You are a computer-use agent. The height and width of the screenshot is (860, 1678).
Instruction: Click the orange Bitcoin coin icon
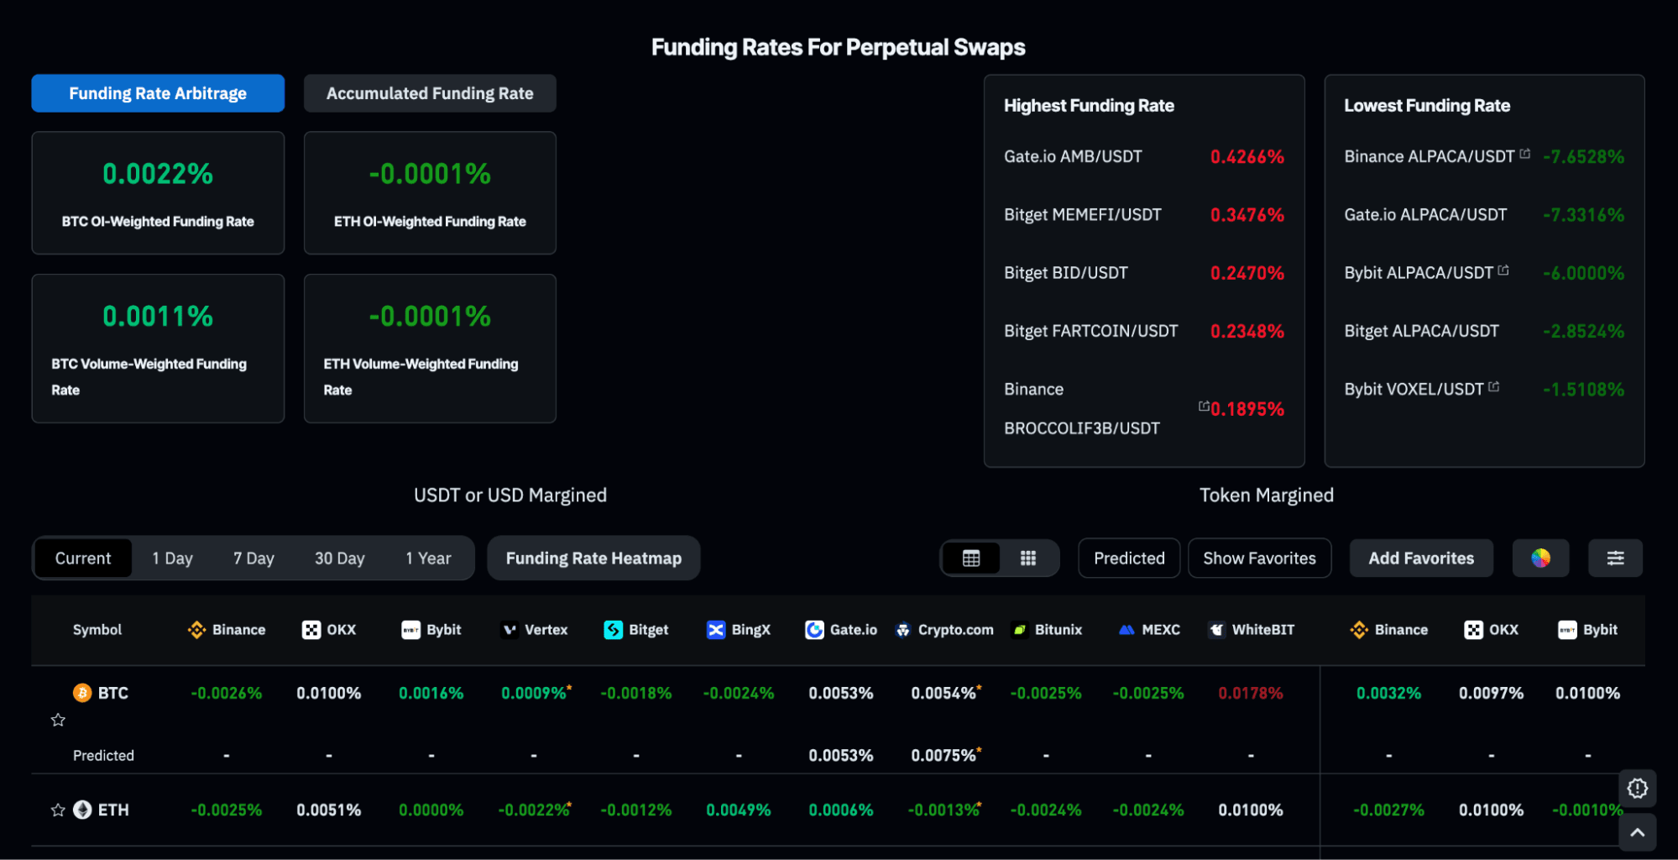click(82, 693)
